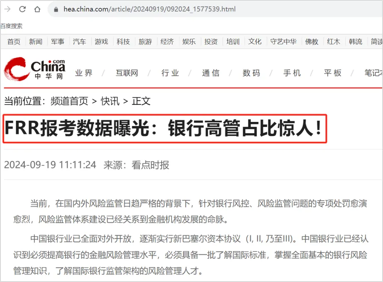
Task: Switch to 通信 category tab
Action: (x=211, y=73)
